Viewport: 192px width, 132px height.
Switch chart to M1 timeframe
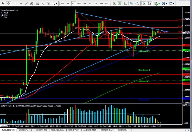[63, 4]
